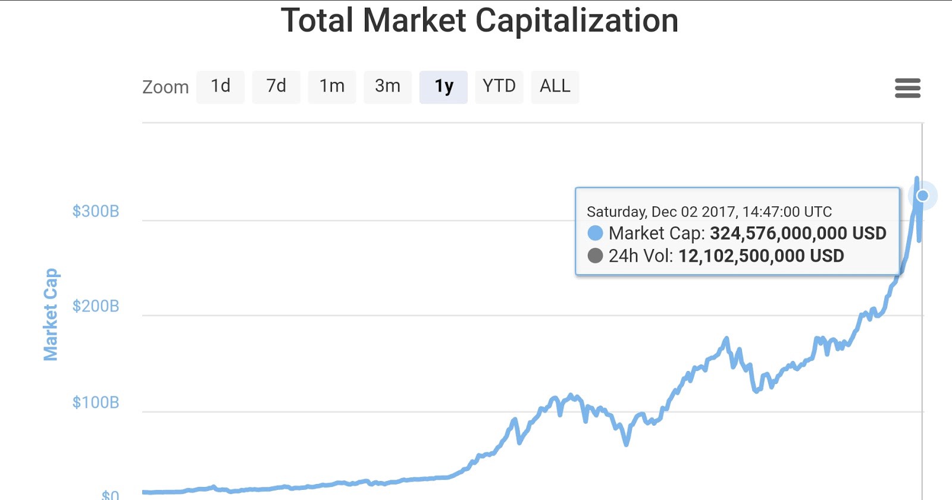952x500 pixels.
Task: Click the blue Market Cap legend dot
Action: tap(595, 233)
